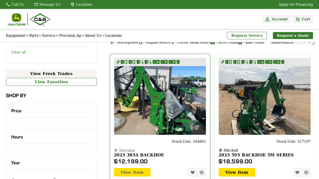Expand the About Us menu
This screenshot has width=319, height=179.
coord(95,35)
